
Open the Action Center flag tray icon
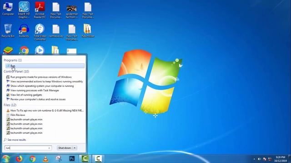pyautogui.click(x=265, y=159)
